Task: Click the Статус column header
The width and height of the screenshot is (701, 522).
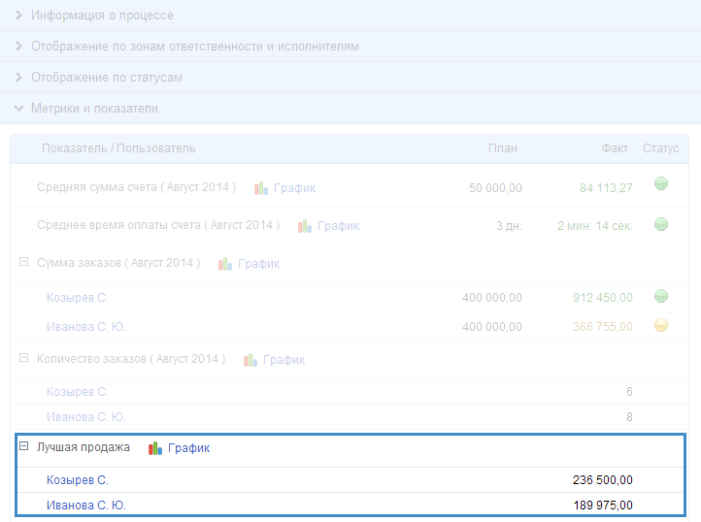Action: 661,148
